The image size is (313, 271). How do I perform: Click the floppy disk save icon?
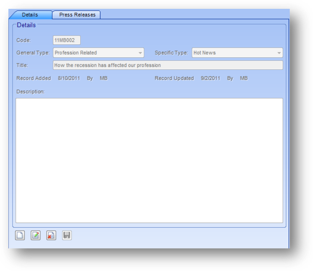[67, 236]
